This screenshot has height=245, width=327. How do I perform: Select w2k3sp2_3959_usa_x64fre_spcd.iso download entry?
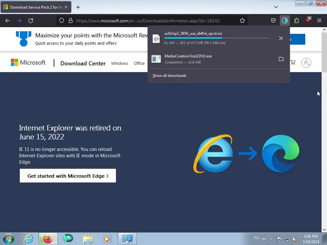point(213,38)
